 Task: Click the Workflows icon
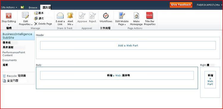click(106, 16)
